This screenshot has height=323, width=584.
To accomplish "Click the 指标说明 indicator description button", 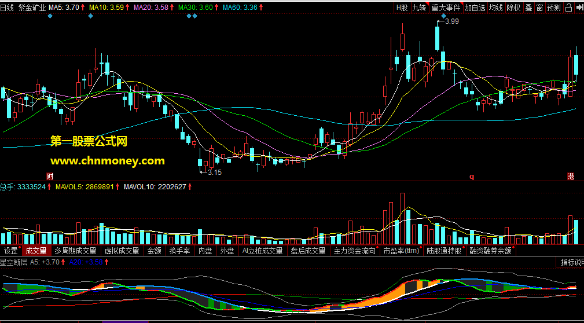I will [x=570, y=262].
